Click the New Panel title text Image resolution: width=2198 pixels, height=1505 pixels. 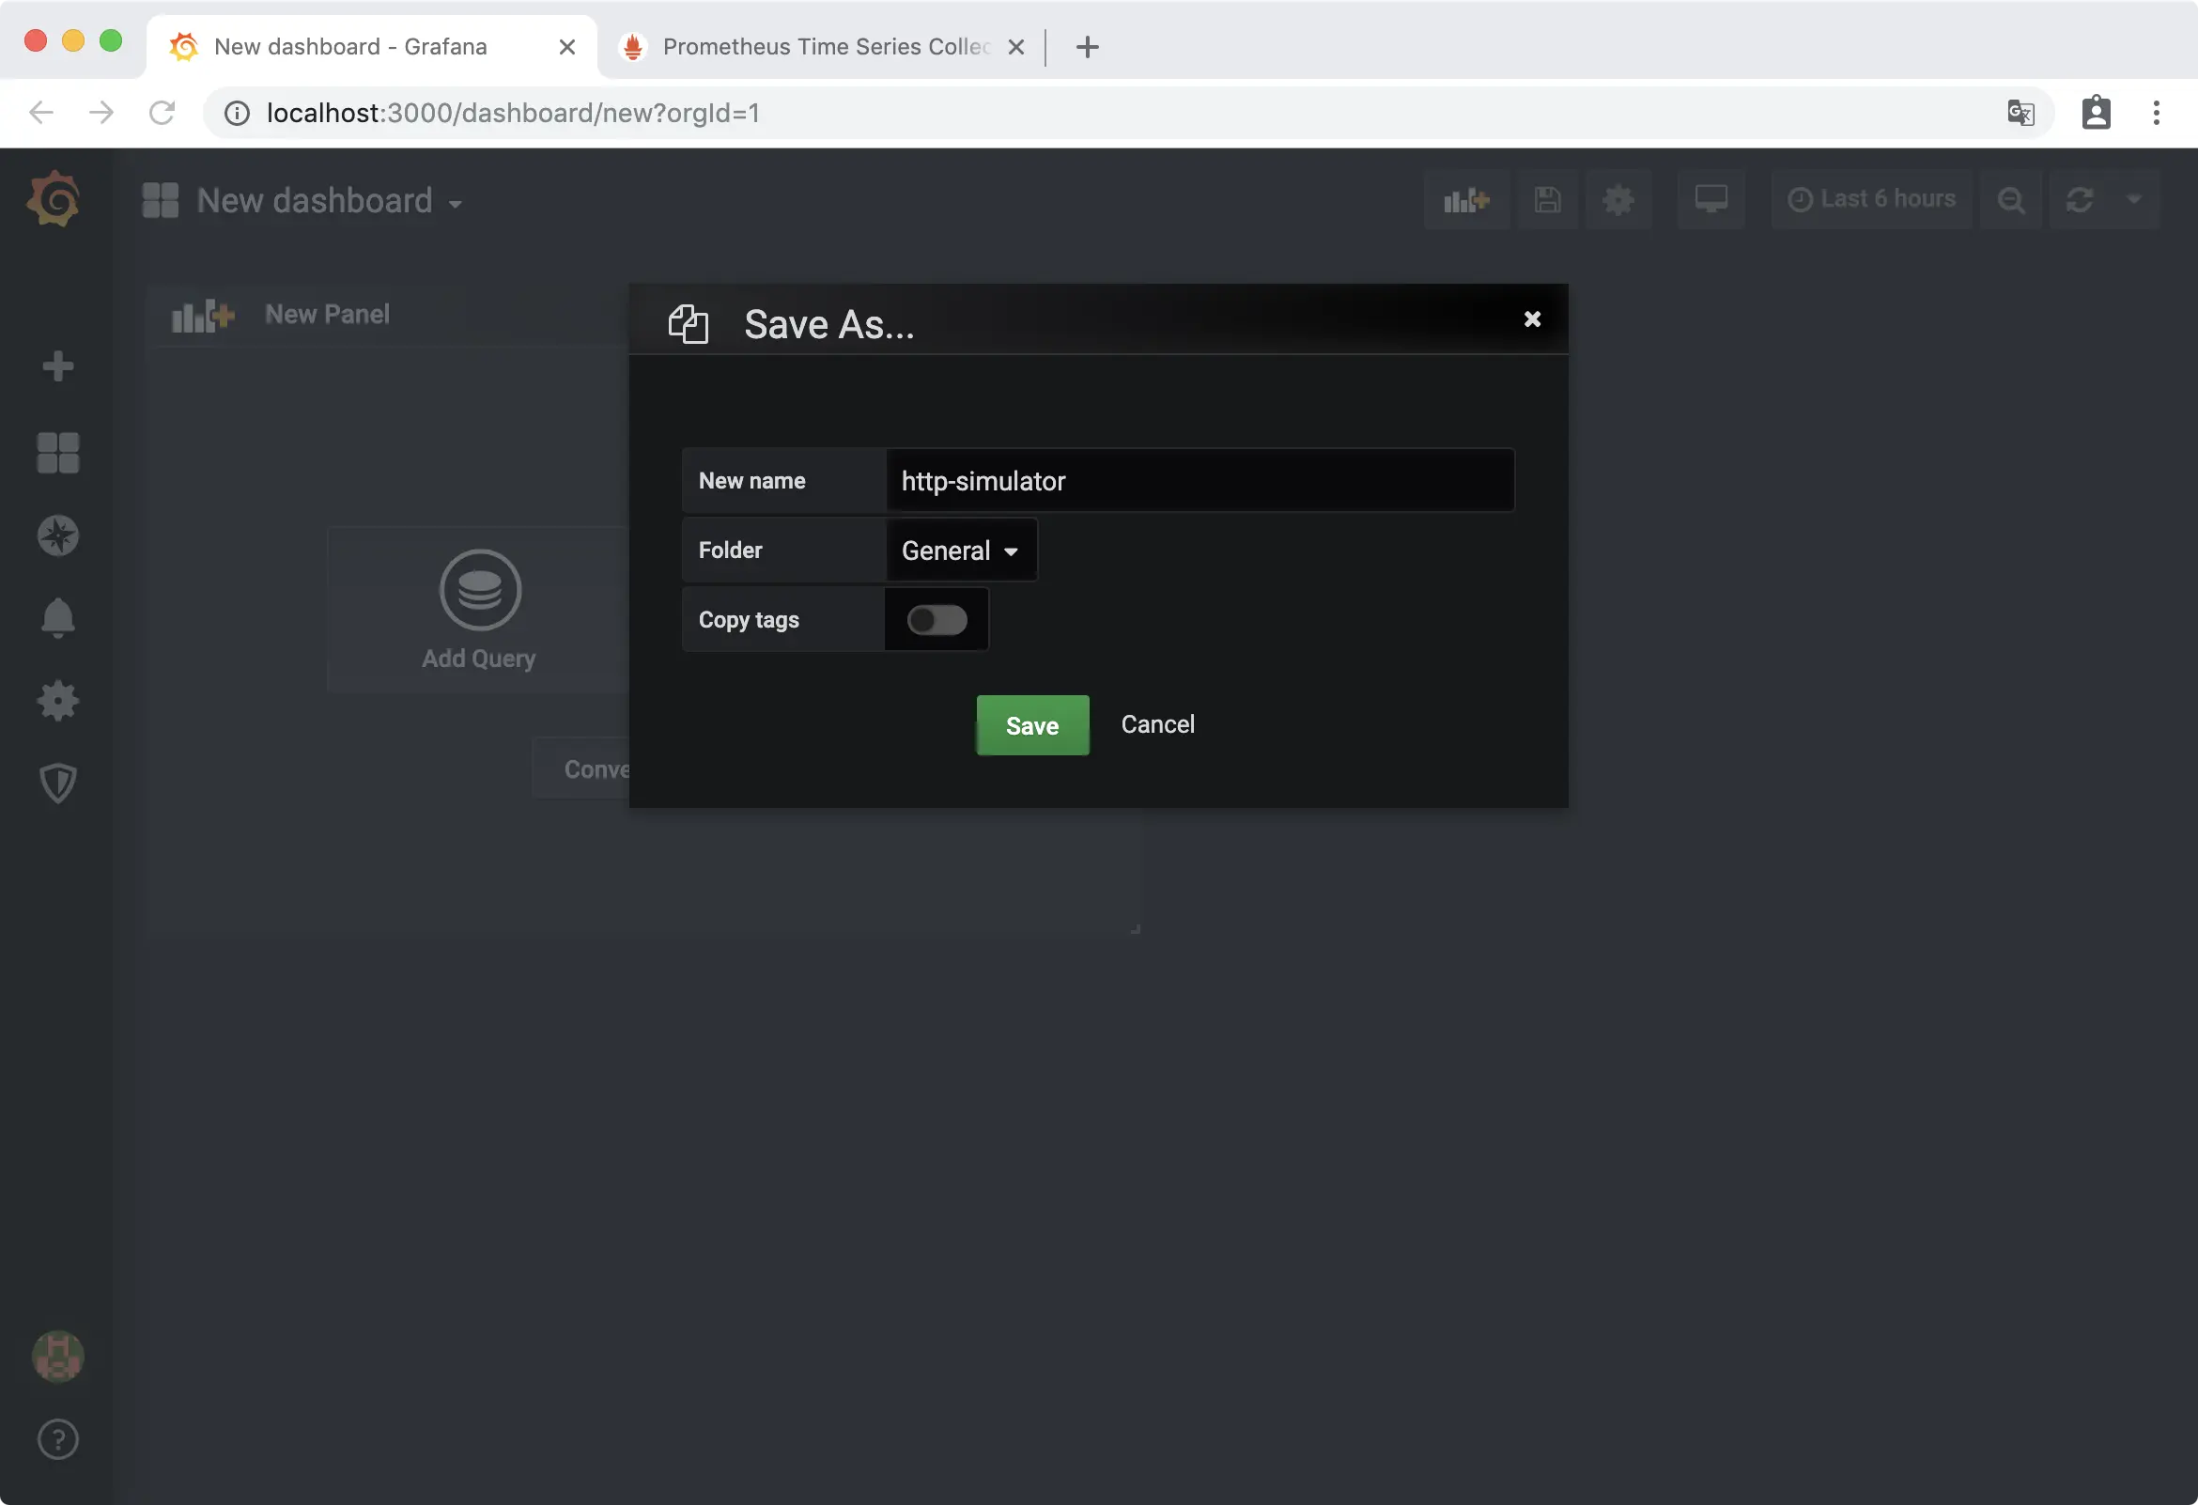click(x=327, y=315)
